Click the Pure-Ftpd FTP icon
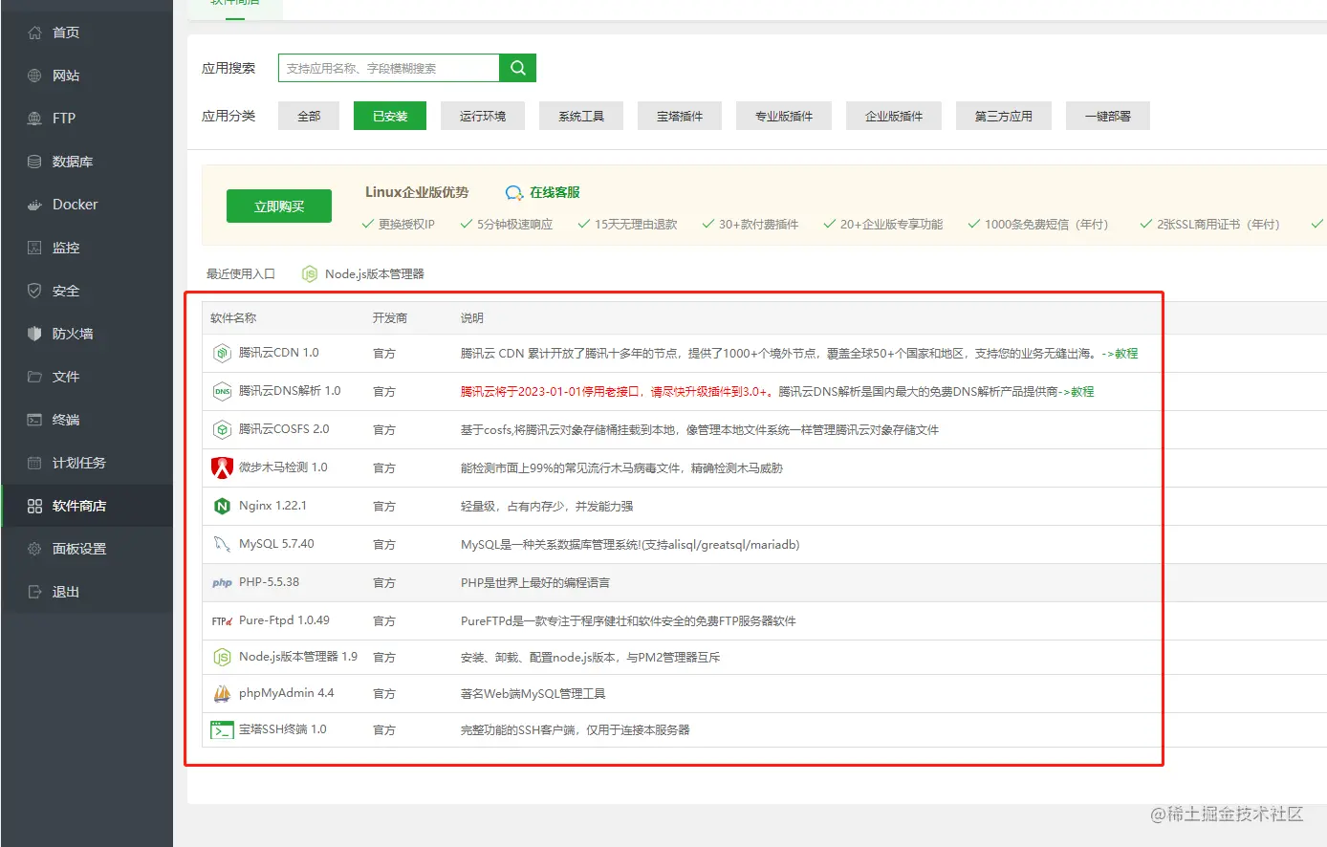The width and height of the screenshot is (1327, 847). click(x=222, y=621)
